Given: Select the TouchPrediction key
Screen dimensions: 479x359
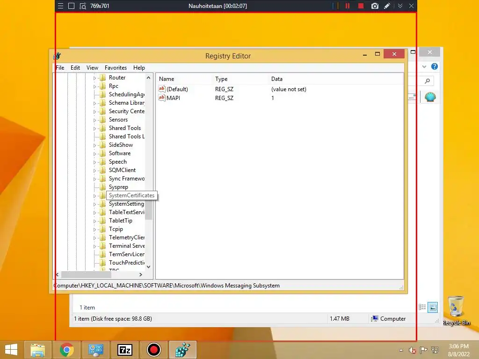Looking at the screenshot, I should (126, 263).
